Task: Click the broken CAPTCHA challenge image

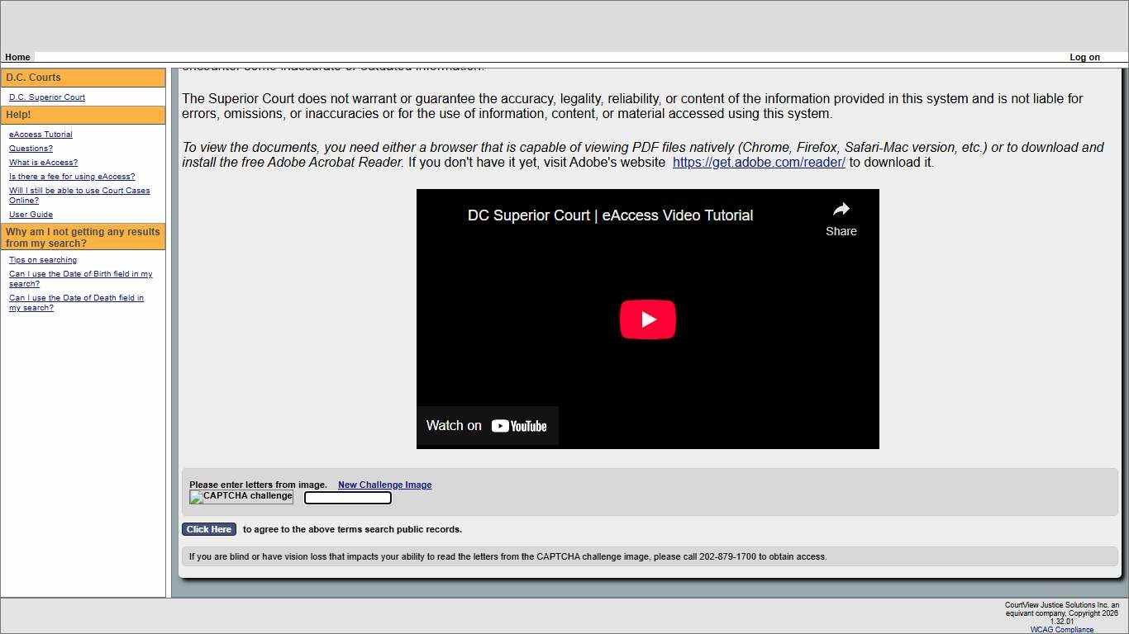Action: tap(241, 497)
